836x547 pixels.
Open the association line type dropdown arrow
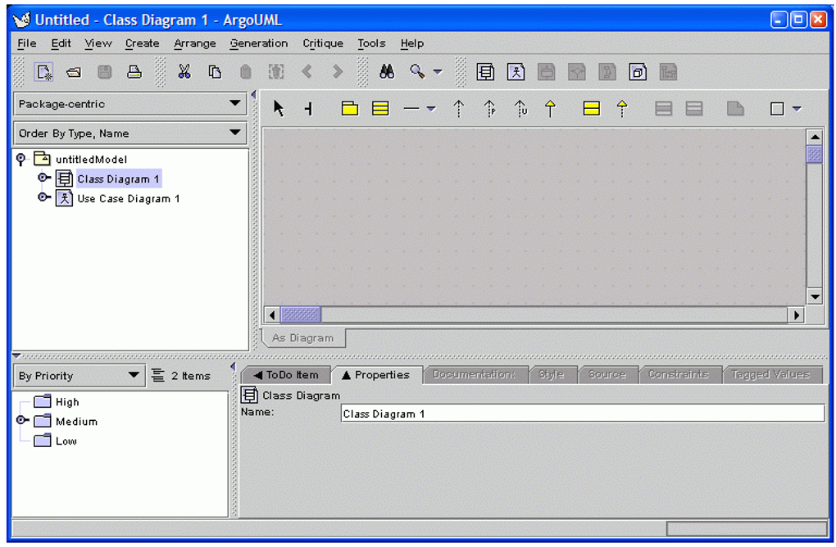pyautogui.click(x=431, y=109)
